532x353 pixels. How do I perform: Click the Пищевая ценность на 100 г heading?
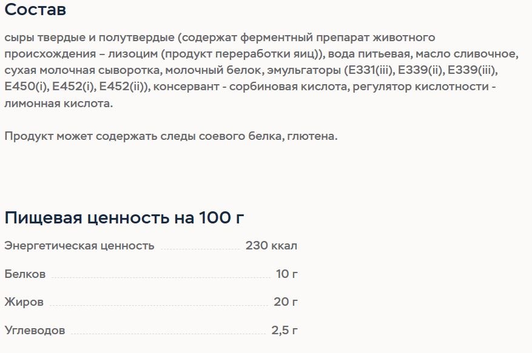[x=124, y=217]
